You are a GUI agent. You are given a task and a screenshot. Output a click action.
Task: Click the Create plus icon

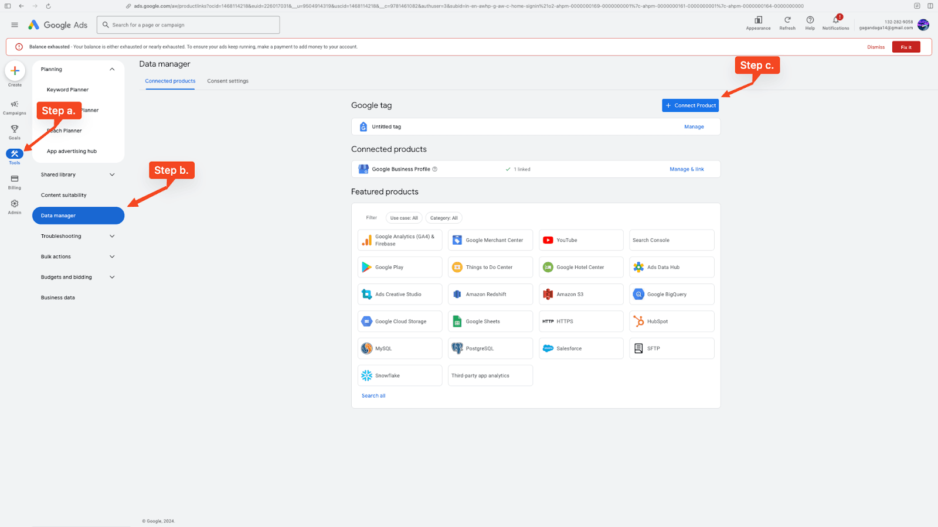15,71
